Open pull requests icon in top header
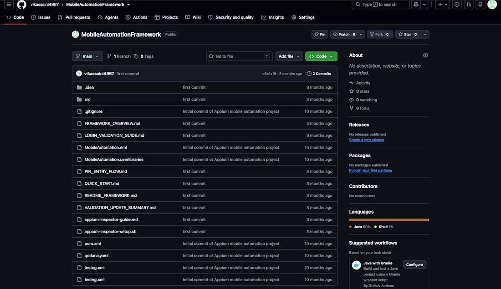This screenshot has height=289, width=501. tap(468, 5)
